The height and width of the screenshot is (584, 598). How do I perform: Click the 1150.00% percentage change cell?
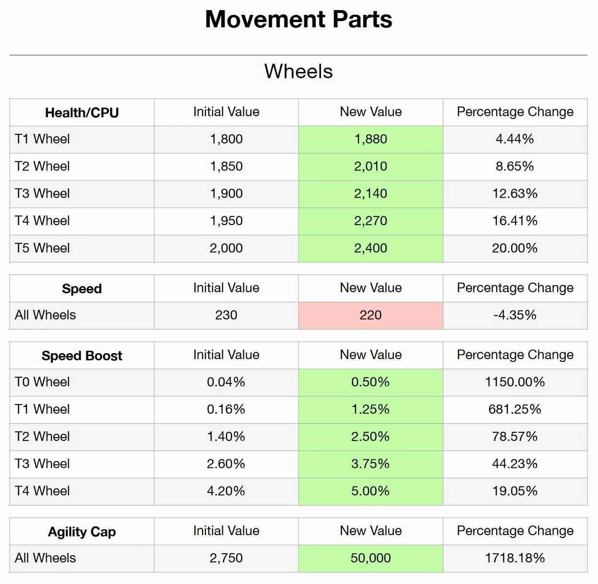pyautogui.click(x=515, y=382)
